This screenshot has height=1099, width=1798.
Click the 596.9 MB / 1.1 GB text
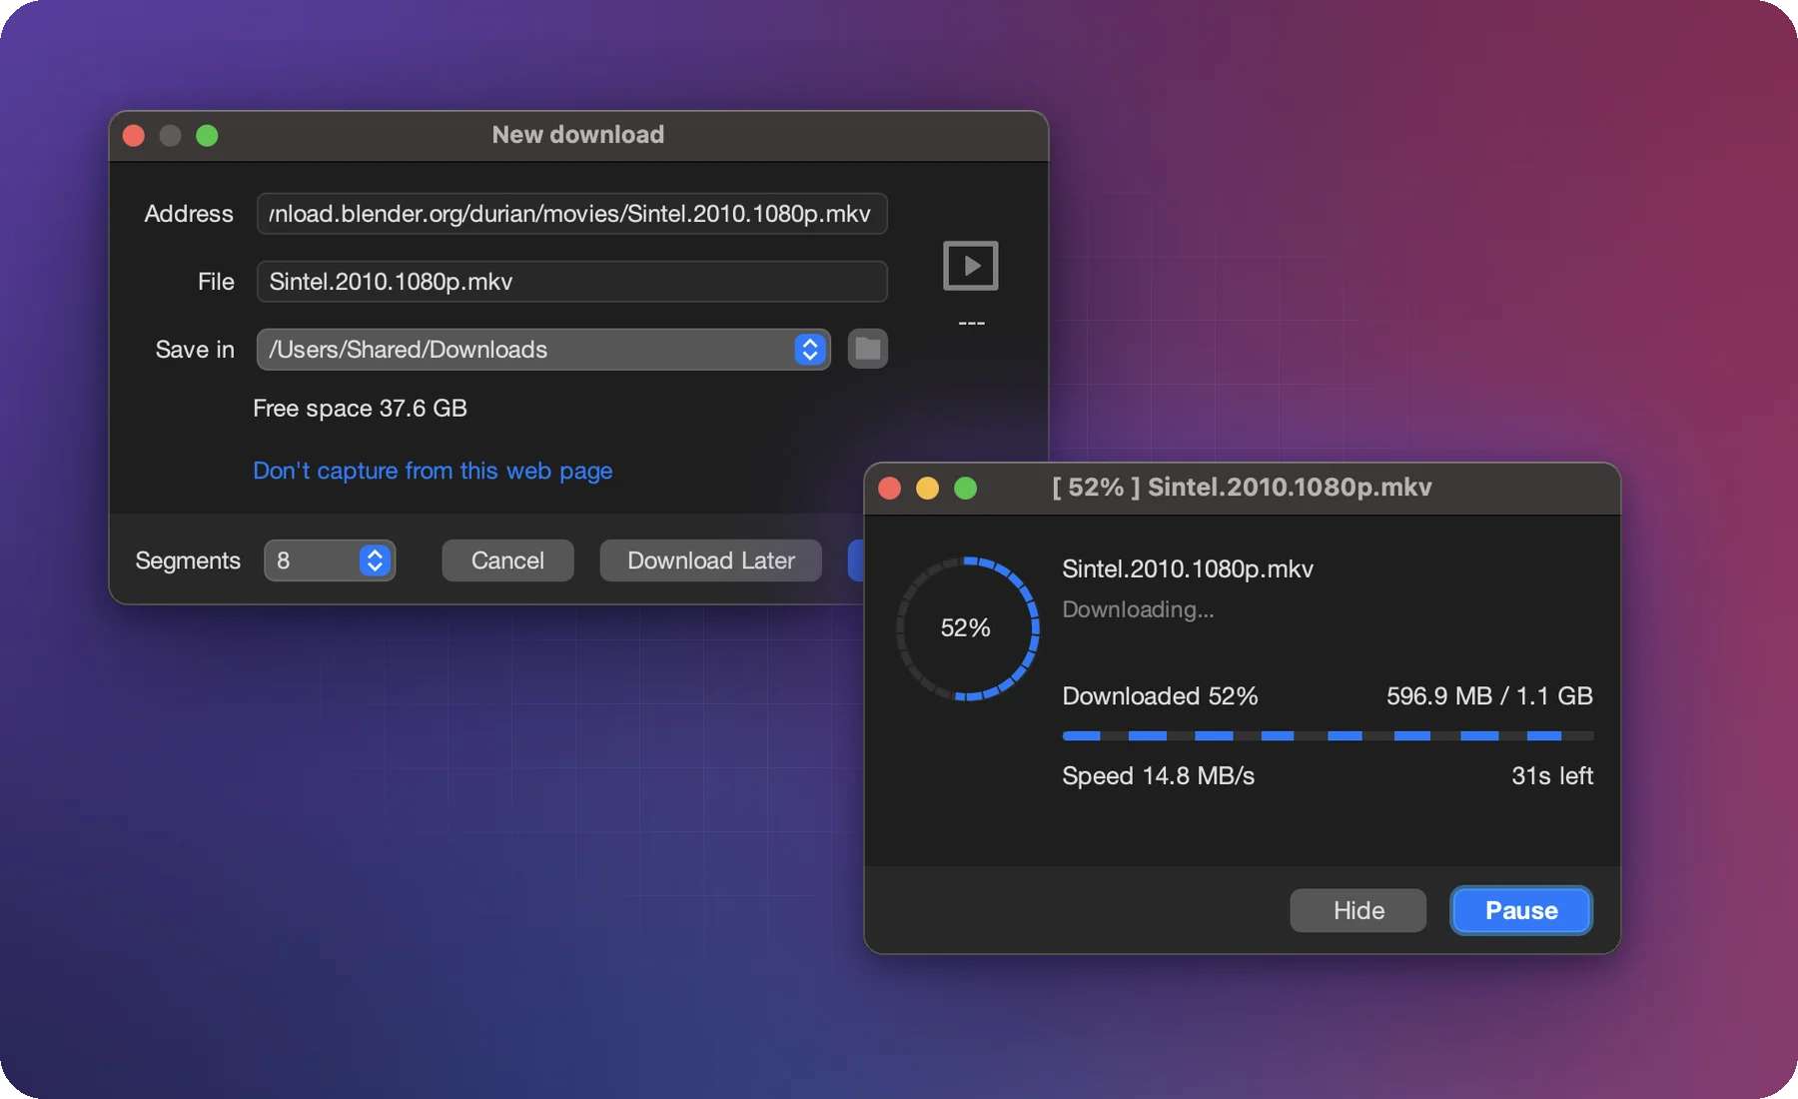[x=1489, y=696]
